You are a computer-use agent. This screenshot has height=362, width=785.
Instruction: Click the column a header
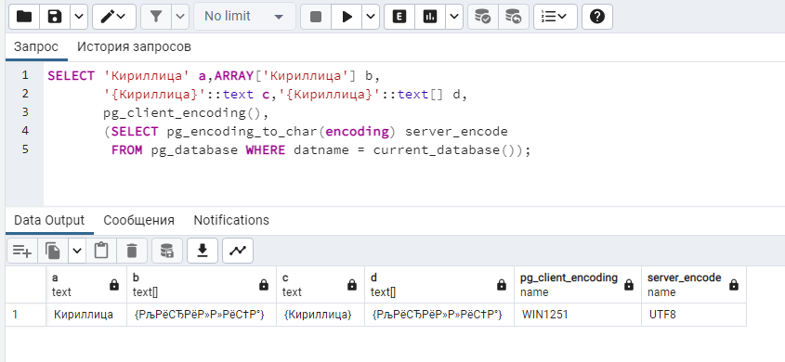(x=86, y=285)
